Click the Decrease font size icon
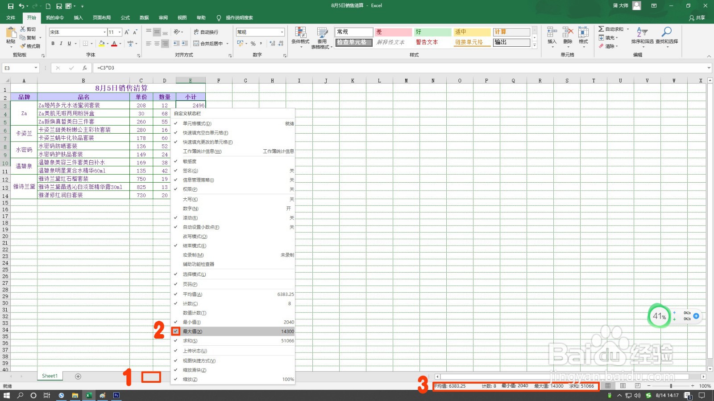The width and height of the screenshot is (714, 401). pyautogui.click(x=134, y=32)
